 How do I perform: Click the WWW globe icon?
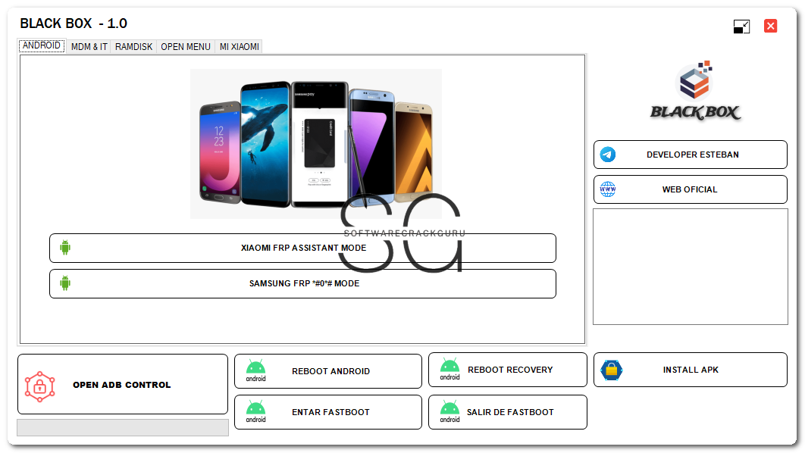tap(608, 189)
